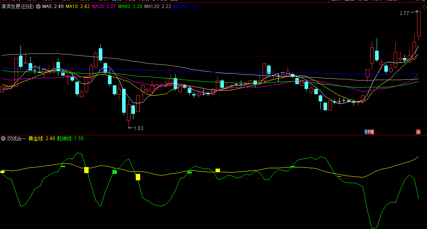This screenshot has height=229, width=427.
Task: Click the 乾坤线: 1.55 value label
Action: pyautogui.click(x=70, y=138)
